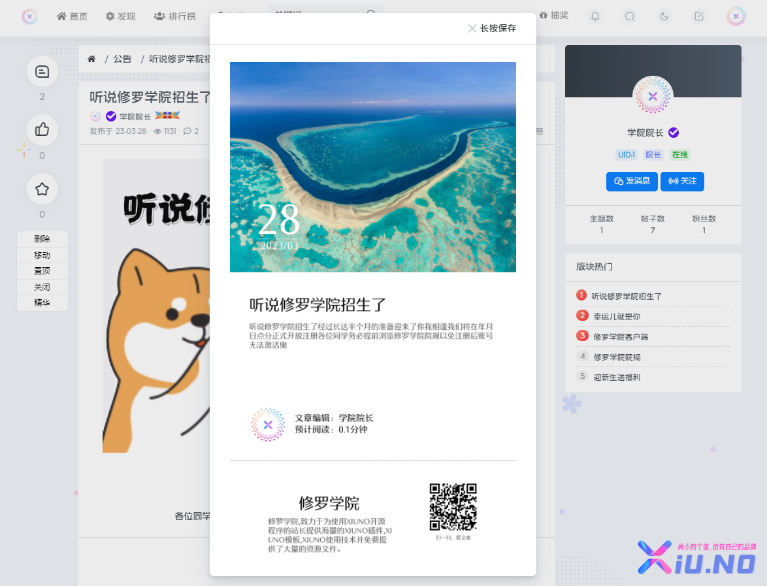The image size is (767, 586).
Task: Click the editor avatar in poster
Action: 268,425
